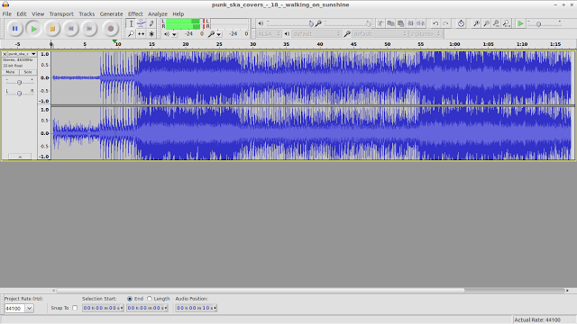Open the 2 (Stereo) channels dropdown
The height and width of the screenshot is (324, 577).
click(426, 34)
